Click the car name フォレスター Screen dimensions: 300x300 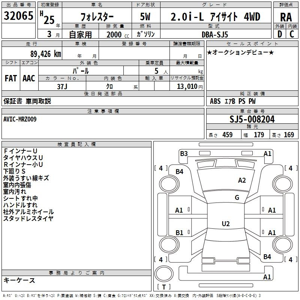(97, 17)
